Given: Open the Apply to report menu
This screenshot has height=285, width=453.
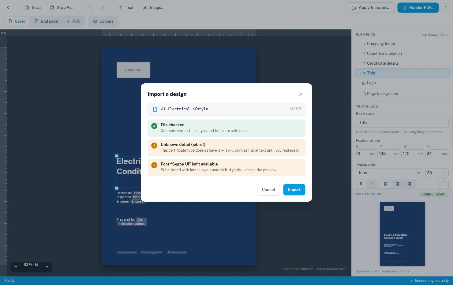Looking at the screenshot, I should 371,8.
